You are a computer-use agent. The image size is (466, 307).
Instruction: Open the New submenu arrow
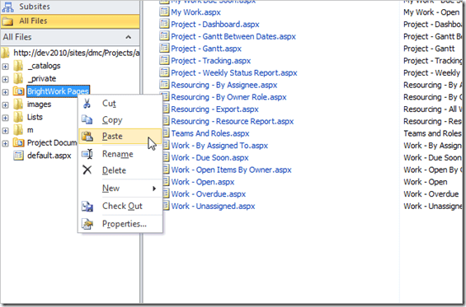point(154,188)
